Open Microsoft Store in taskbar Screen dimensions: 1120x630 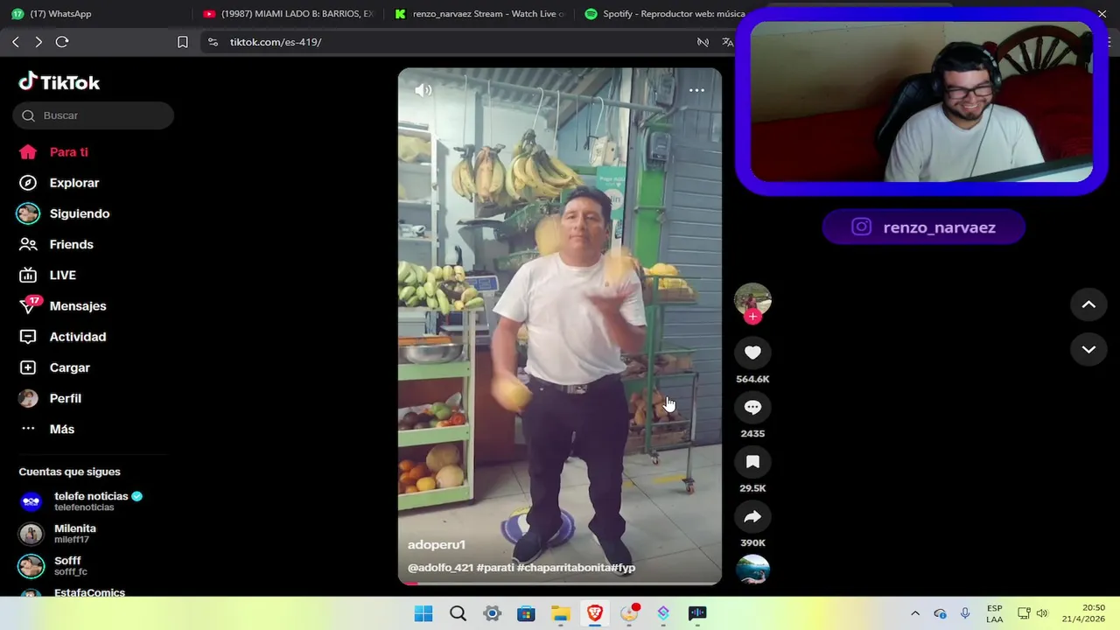[x=526, y=613]
